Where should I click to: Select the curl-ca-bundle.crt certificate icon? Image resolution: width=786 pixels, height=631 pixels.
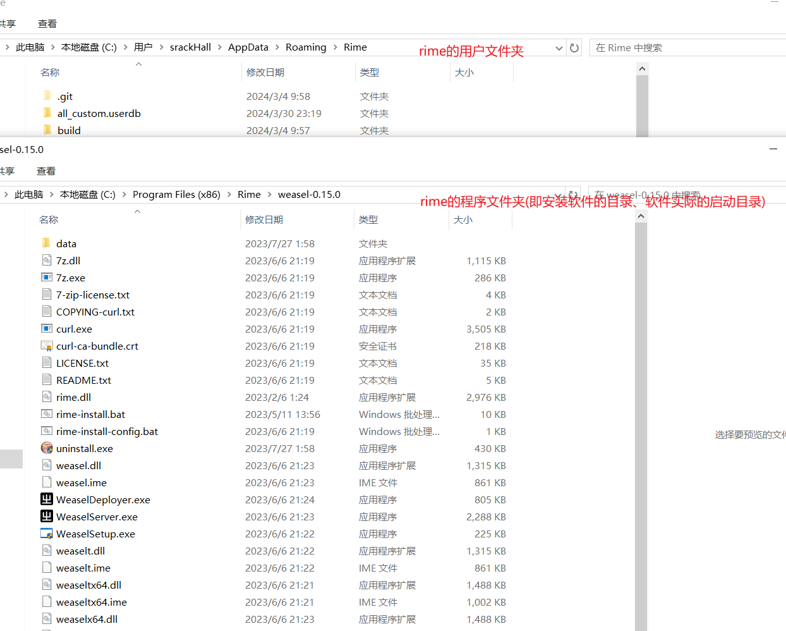tap(47, 346)
